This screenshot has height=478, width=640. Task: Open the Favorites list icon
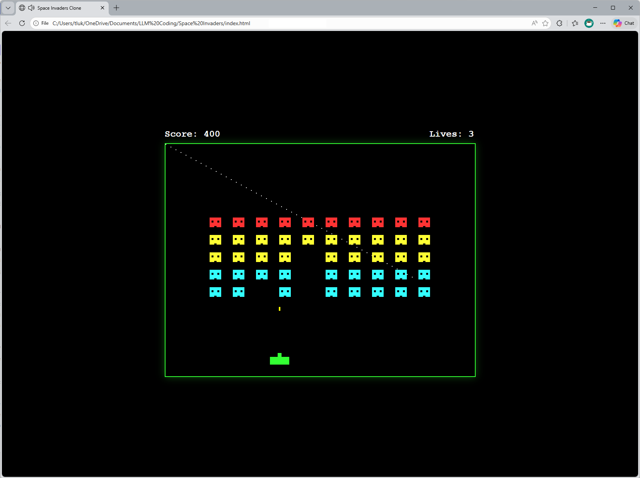coord(575,23)
